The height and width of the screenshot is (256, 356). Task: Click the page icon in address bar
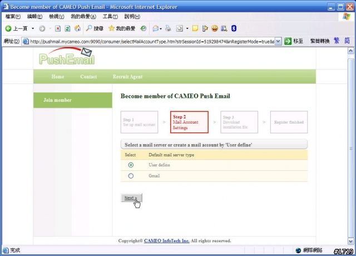[26, 41]
